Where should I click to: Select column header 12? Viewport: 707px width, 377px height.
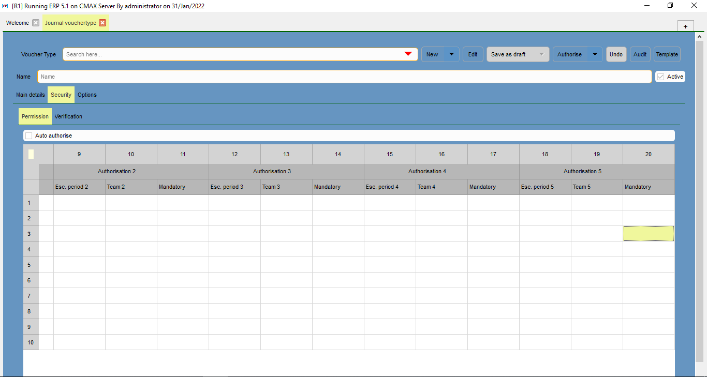pyautogui.click(x=234, y=154)
